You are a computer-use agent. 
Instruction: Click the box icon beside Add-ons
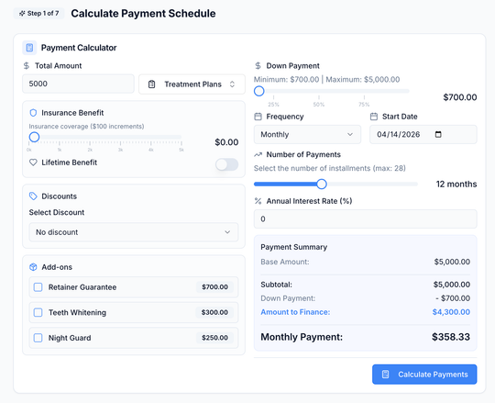[x=33, y=267]
